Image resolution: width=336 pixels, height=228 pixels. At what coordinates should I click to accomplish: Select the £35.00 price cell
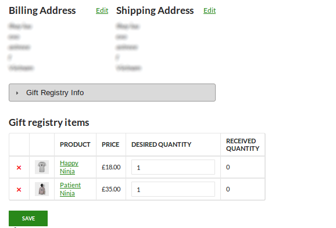[111, 189]
